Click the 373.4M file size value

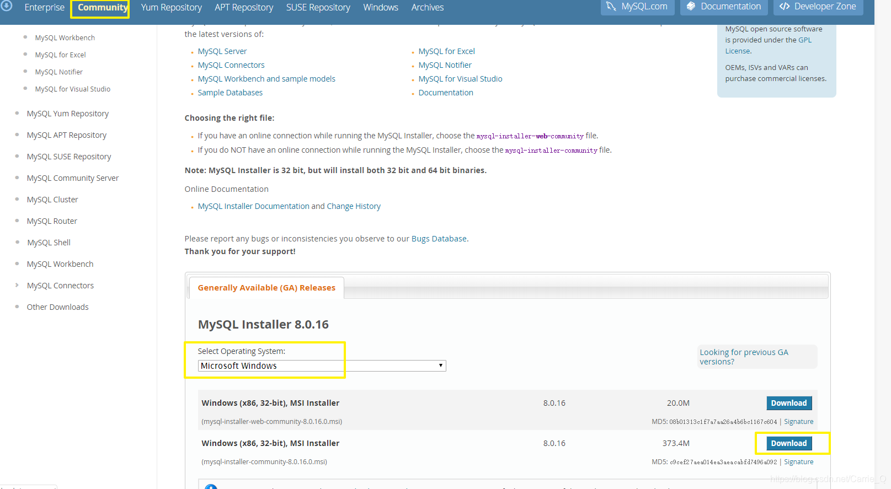[676, 443]
